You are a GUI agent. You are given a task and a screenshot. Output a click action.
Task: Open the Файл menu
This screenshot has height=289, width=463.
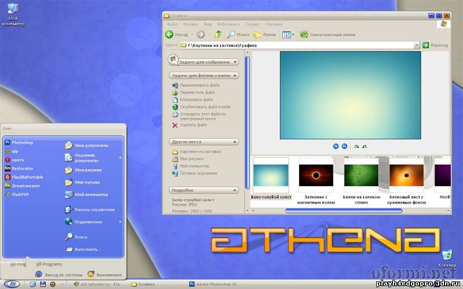[x=172, y=24]
